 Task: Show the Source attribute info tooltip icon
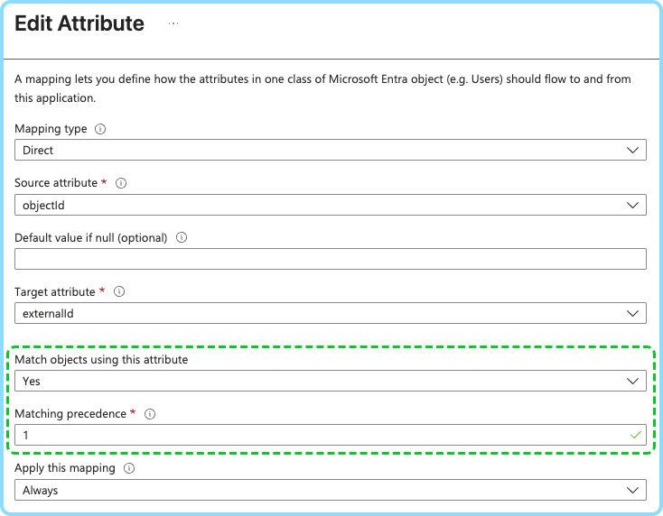click(121, 183)
